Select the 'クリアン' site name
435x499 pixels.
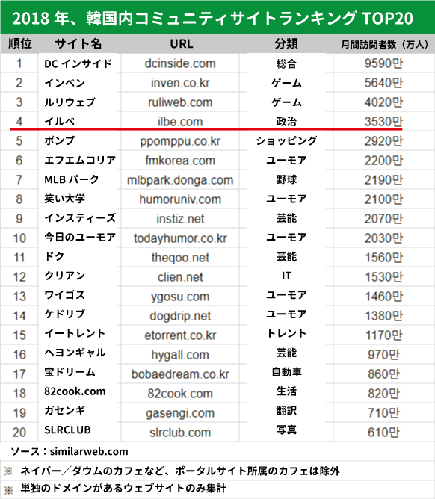64,276
